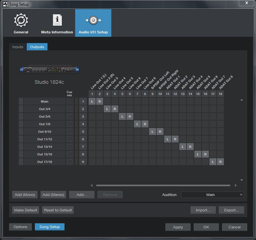Expand the Audition output dropdown
The image size is (256, 240).
click(x=212, y=195)
